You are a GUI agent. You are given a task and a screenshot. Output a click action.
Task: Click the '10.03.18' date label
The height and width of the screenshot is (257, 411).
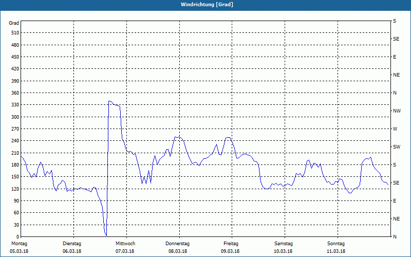coord(284,251)
